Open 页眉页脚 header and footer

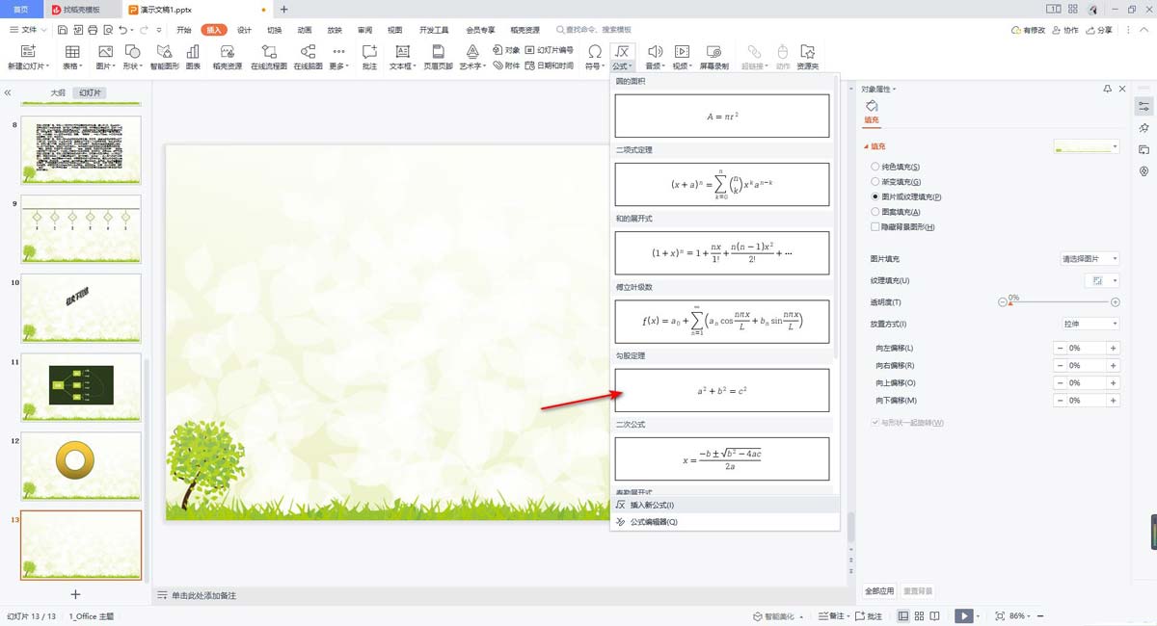tap(438, 58)
